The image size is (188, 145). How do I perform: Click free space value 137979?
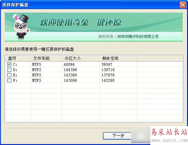click(x=108, y=75)
